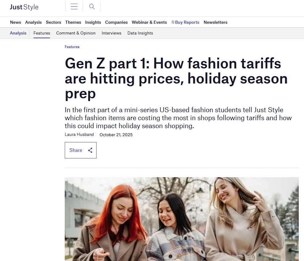Click the article hero image
304x261 pixels.
pos(182,219)
